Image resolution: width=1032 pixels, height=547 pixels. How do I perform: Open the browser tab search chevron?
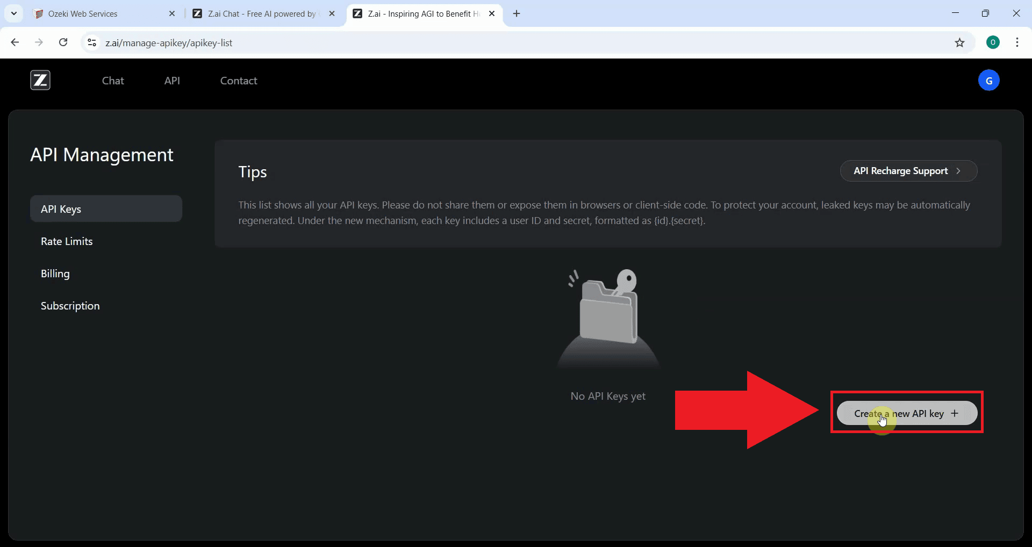[x=13, y=13]
